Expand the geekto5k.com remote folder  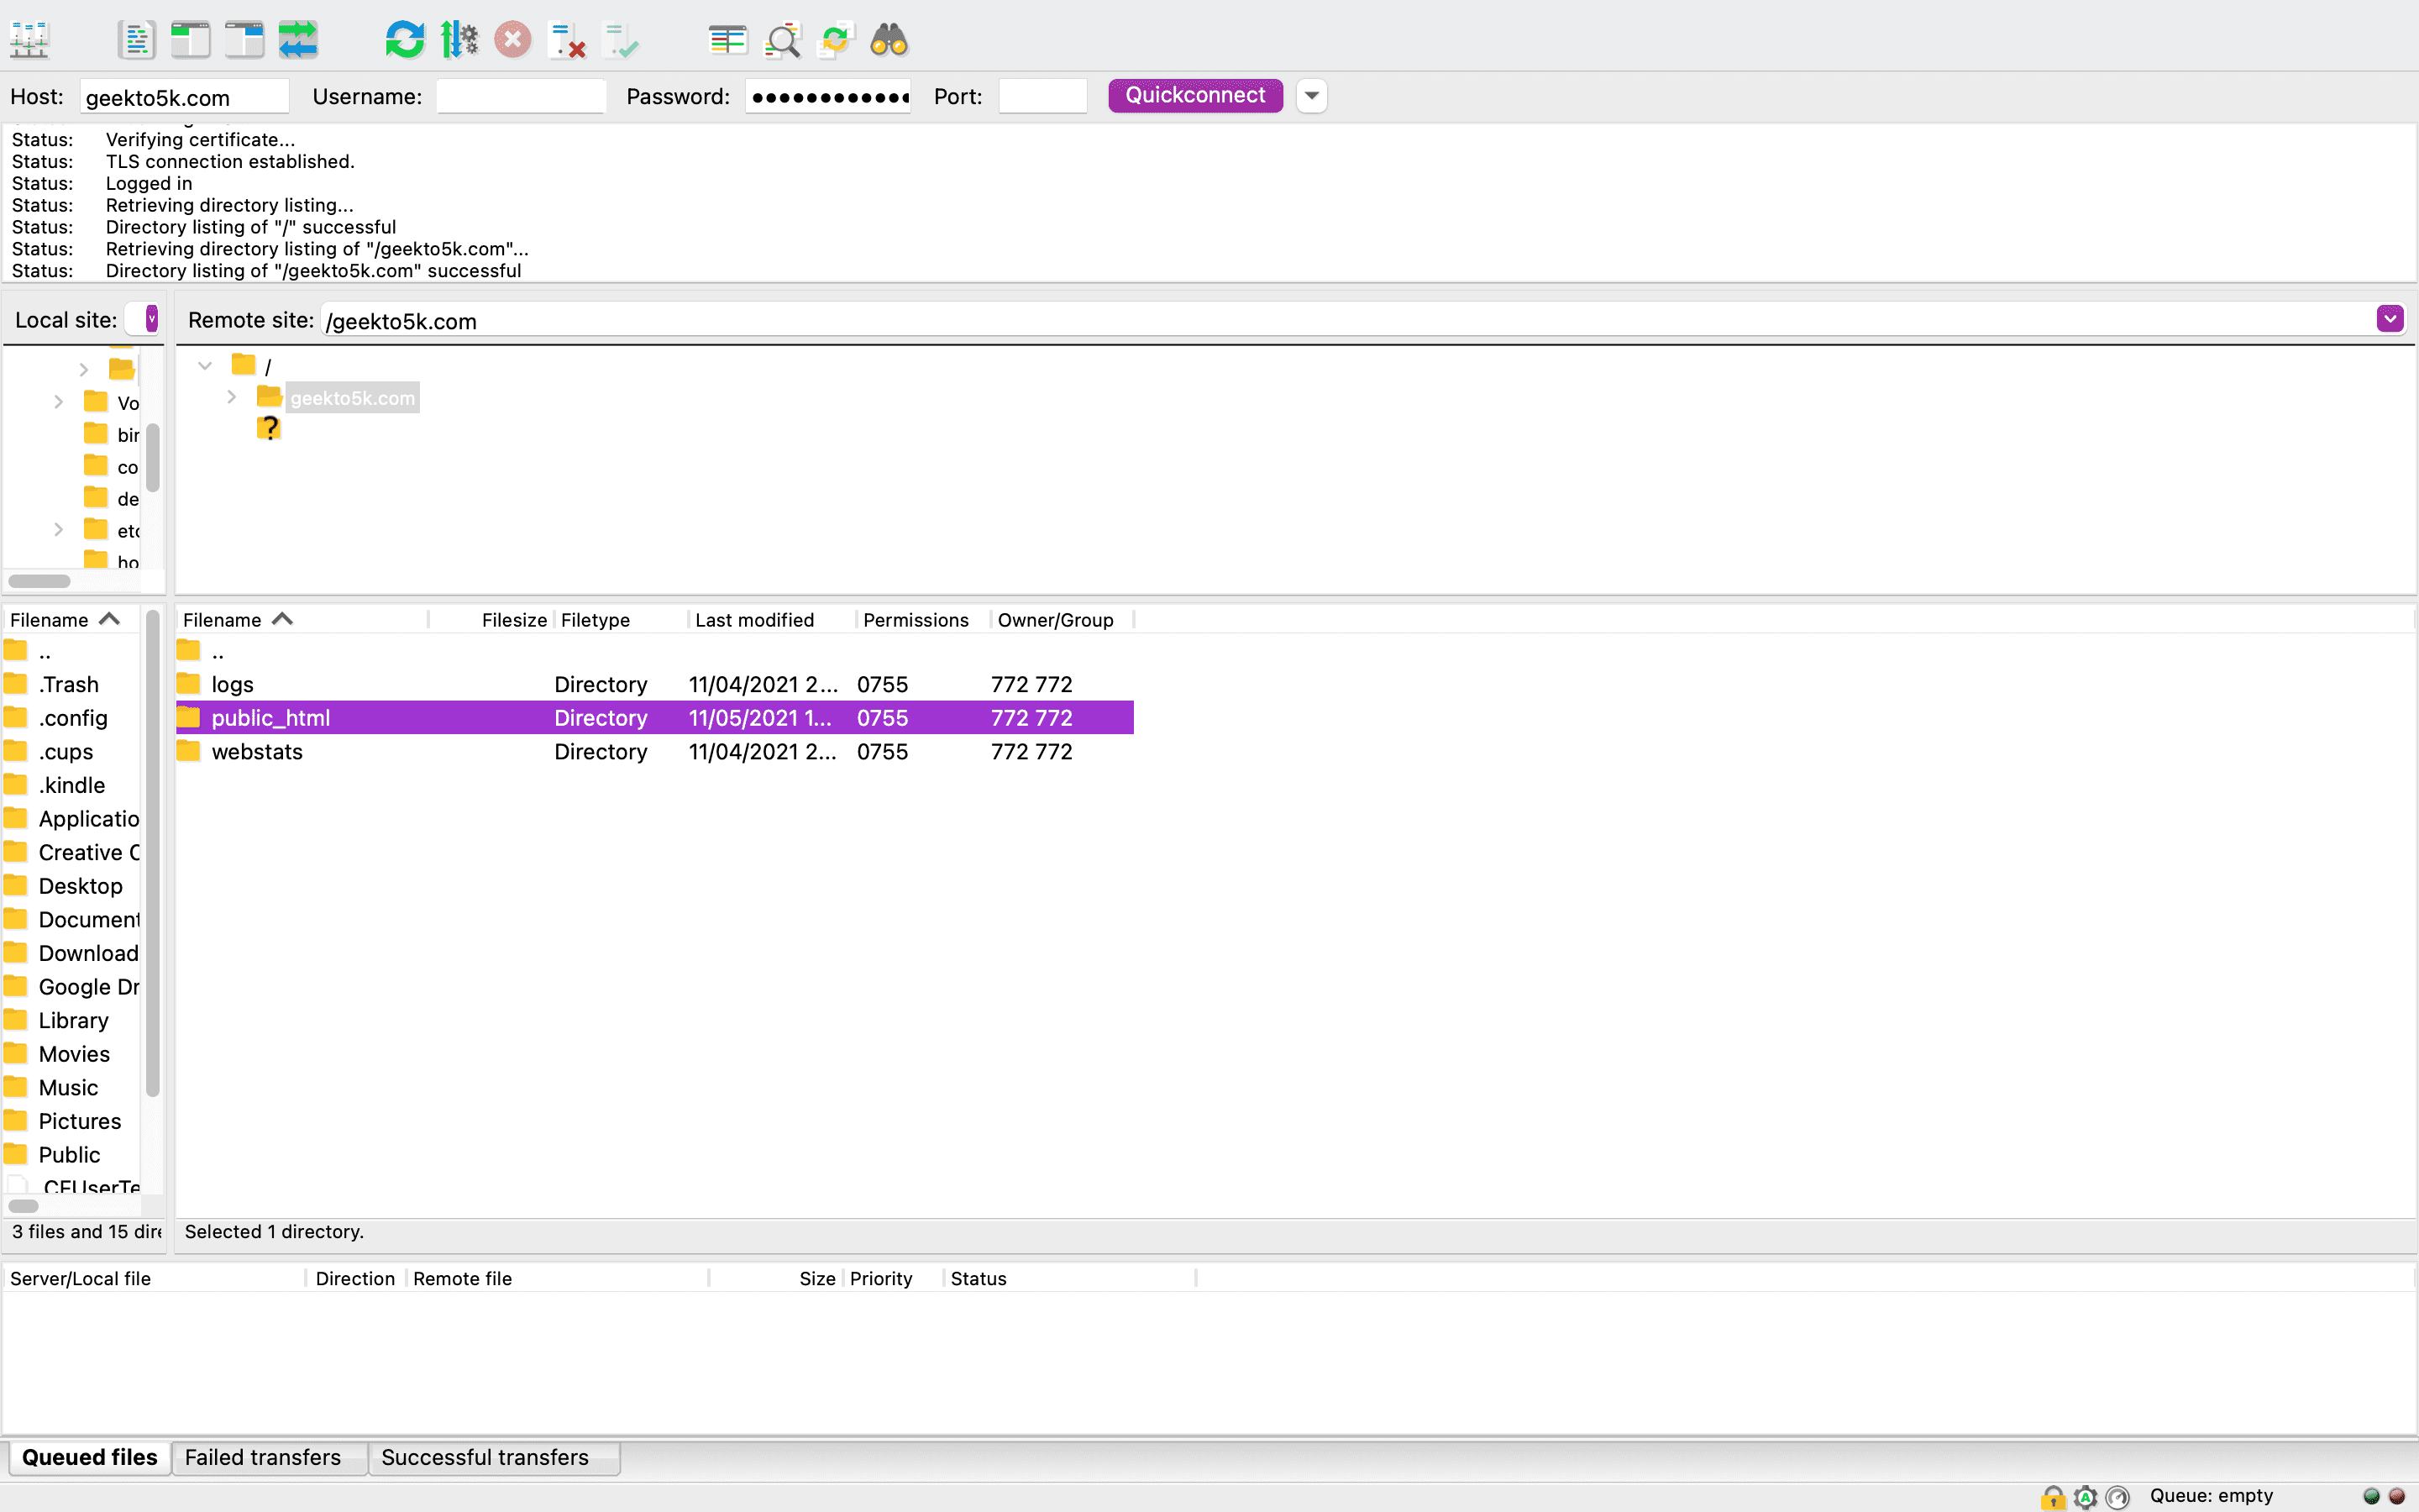[x=230, y=397]
